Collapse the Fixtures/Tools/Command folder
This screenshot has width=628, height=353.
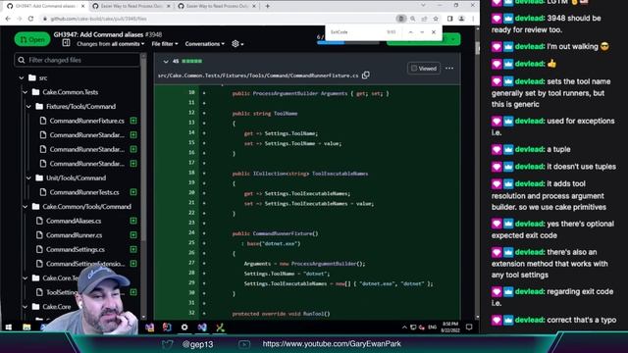click(x=28, y=107)
